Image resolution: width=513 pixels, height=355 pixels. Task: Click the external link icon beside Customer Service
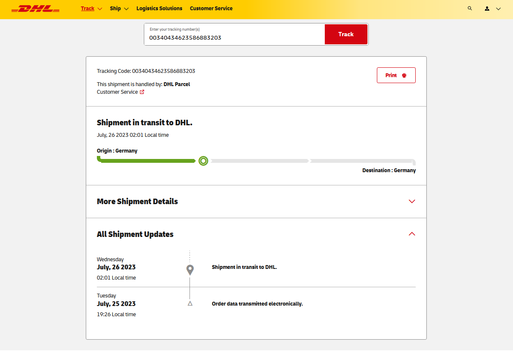pyautogui.click(x=142, y=92)
